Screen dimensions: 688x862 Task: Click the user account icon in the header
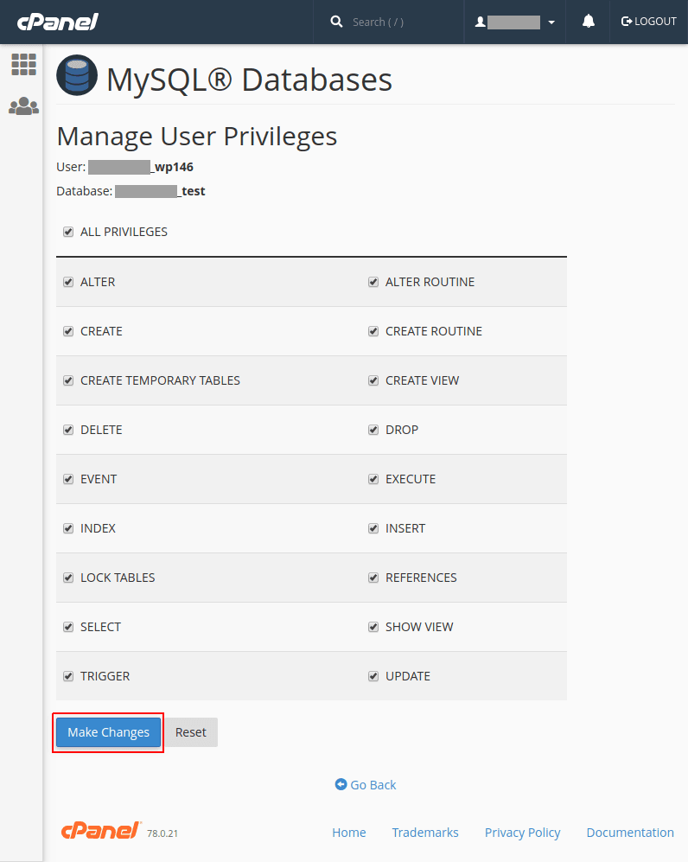481,21
